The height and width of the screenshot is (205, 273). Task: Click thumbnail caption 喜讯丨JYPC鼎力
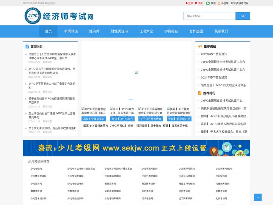coord(122,119)
